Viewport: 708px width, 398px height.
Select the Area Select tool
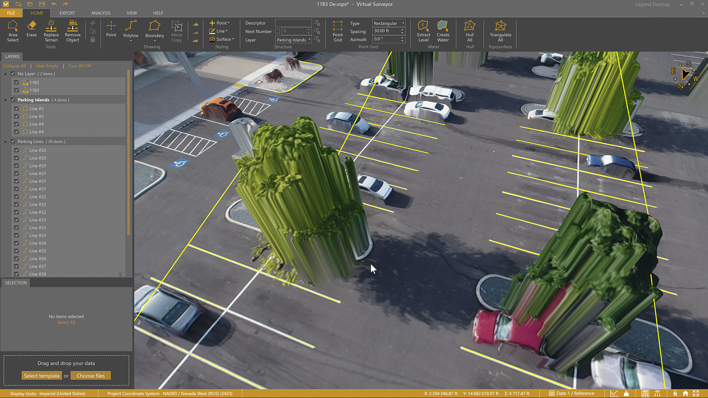click(13, 31)
